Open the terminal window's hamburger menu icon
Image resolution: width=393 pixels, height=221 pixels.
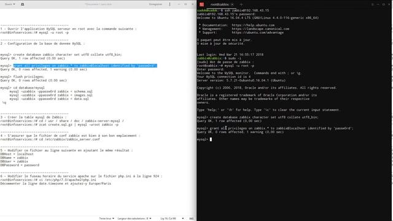point(373,4)
